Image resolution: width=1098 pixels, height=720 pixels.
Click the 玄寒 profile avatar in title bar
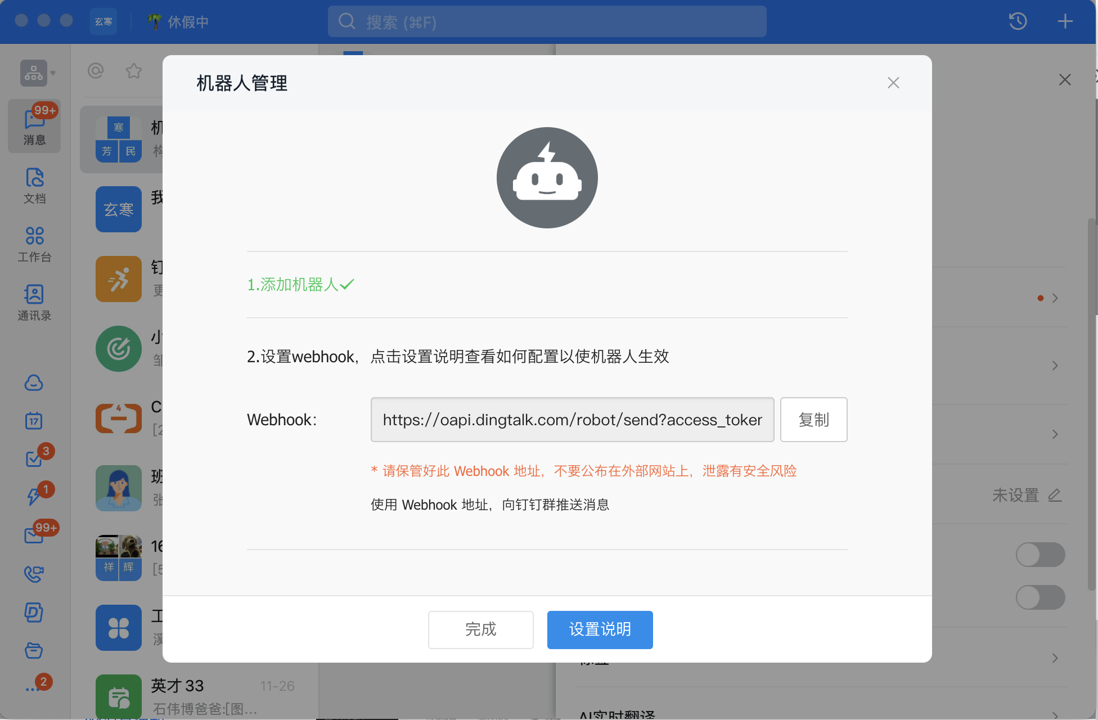103,21
